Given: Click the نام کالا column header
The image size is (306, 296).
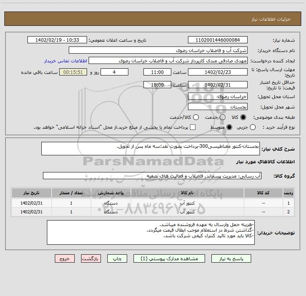Looking at the screenshot, I should [x=187, y=193].
